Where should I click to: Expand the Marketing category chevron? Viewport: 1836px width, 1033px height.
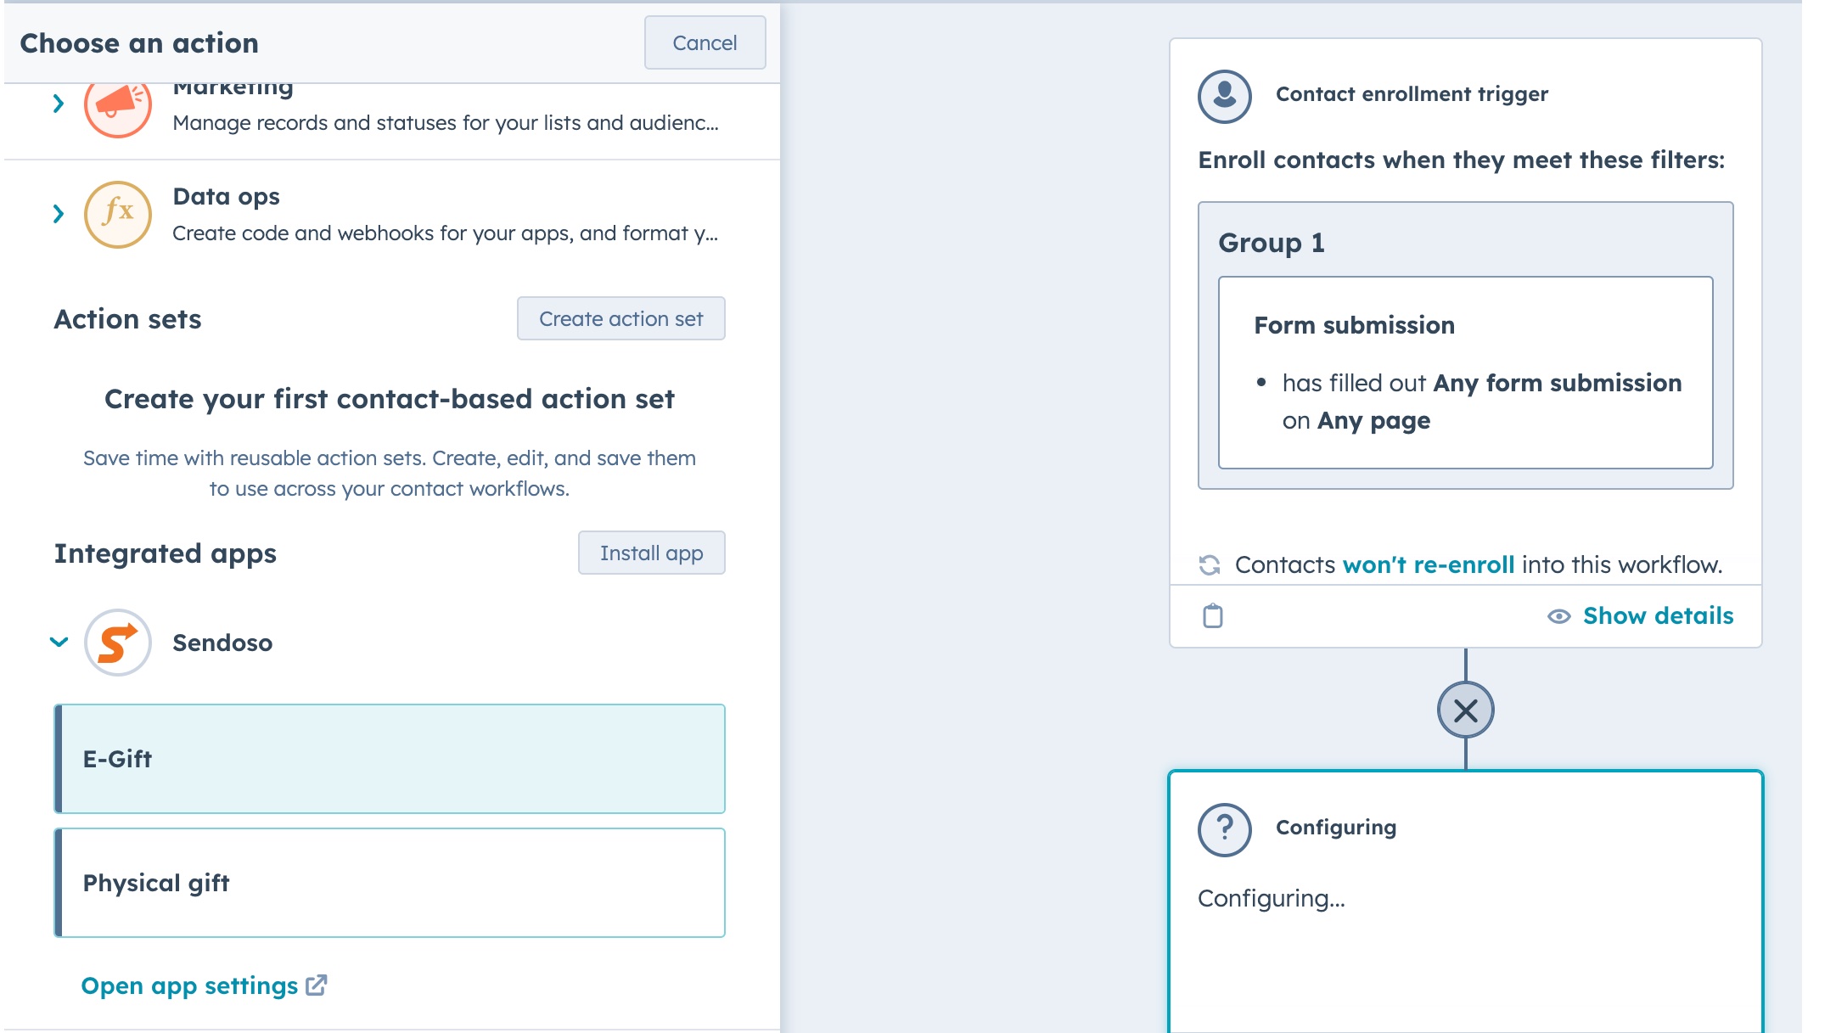coord(59,104)
